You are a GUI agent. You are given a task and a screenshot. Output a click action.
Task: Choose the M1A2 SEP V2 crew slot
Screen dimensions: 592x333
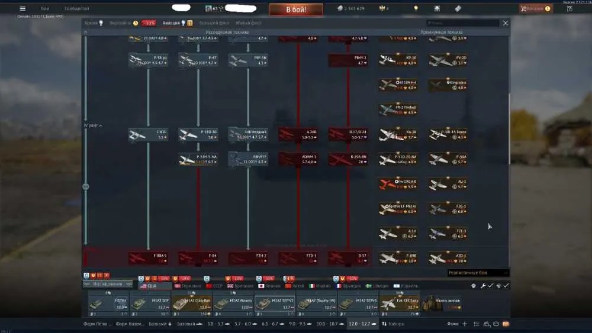(275, 303)
